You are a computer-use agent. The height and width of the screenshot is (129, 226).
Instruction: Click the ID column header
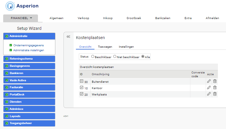tap(81, 74)
